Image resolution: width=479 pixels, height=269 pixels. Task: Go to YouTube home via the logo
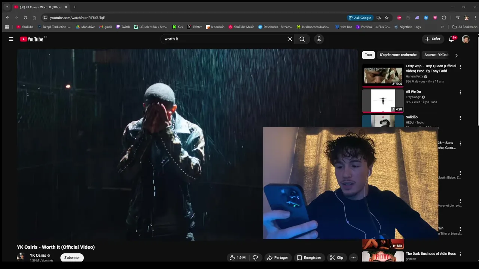[32, 39]
